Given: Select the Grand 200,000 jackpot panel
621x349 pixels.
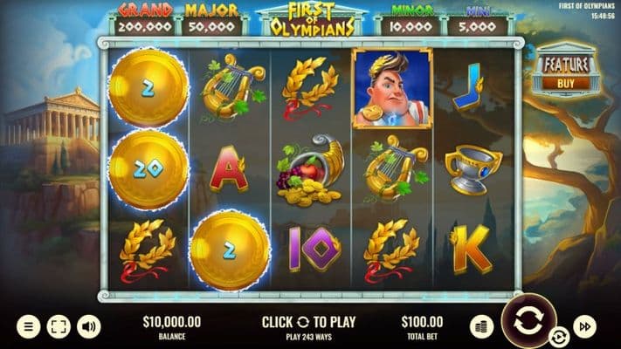Looking at the screenshot, I should pos(145,20).
